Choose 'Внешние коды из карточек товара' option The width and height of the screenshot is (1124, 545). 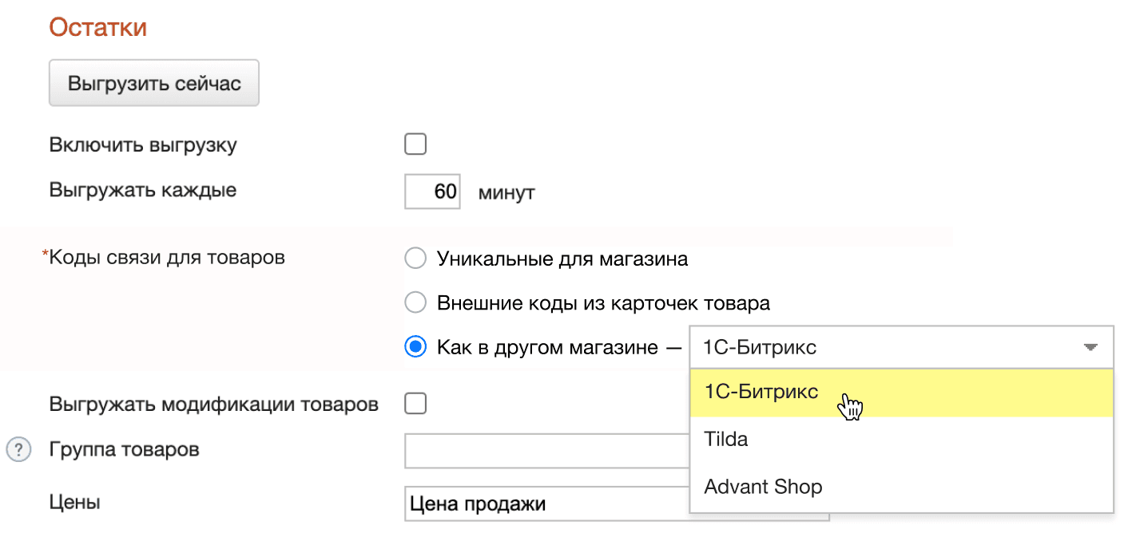click(x=415, y=302)
